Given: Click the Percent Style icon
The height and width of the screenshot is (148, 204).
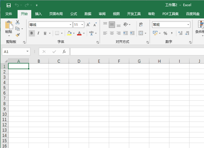Looking at the screenshot, I should [165, 33].
